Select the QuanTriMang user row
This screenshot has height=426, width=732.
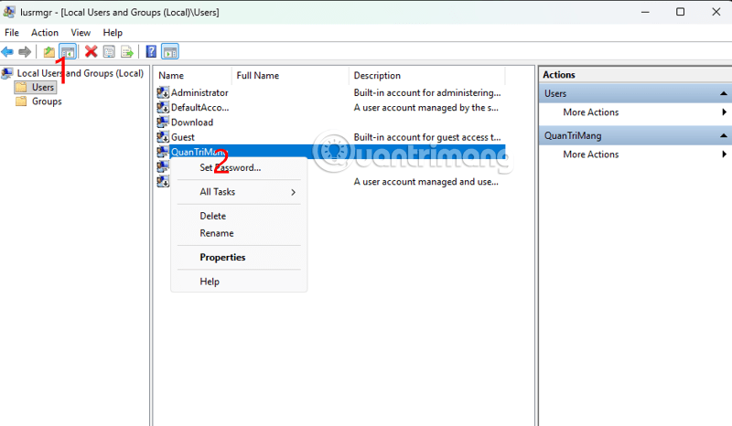[x=330, y=152]
